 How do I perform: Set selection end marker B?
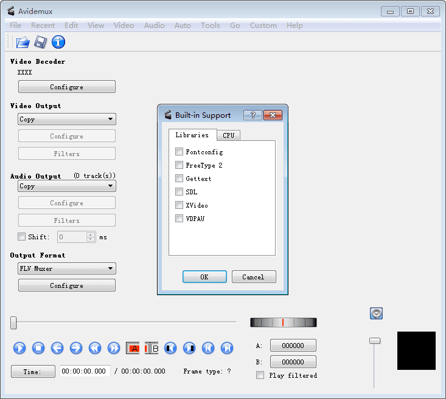(x=152, y=348)
